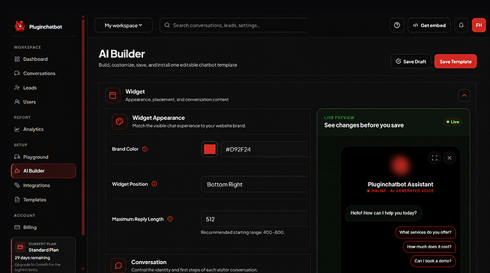Click Save Draft button

point(411,61)
